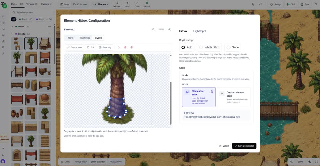
Task: Click the Test play button
Action: click(291, 4)
